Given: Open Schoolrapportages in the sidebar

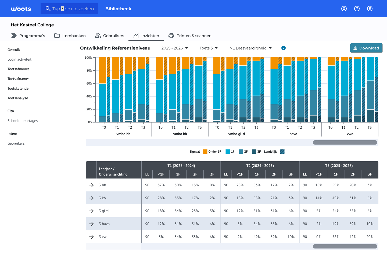Looking at the screenshot, I should point(23,121).
